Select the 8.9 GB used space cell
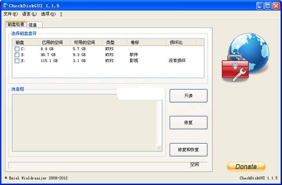Screen dimensions: 282x185 (x=47, y=49)
